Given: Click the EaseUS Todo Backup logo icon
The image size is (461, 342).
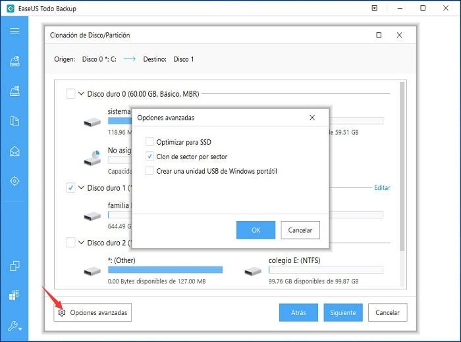Looking at the screenshot, I should coord(11,9).
